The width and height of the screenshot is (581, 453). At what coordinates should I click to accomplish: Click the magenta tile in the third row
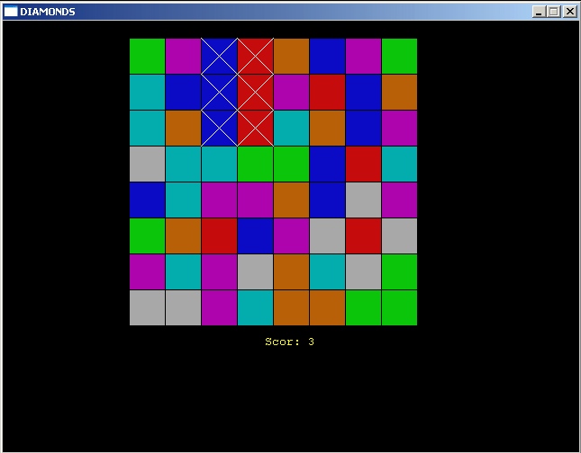coord(399,128)
